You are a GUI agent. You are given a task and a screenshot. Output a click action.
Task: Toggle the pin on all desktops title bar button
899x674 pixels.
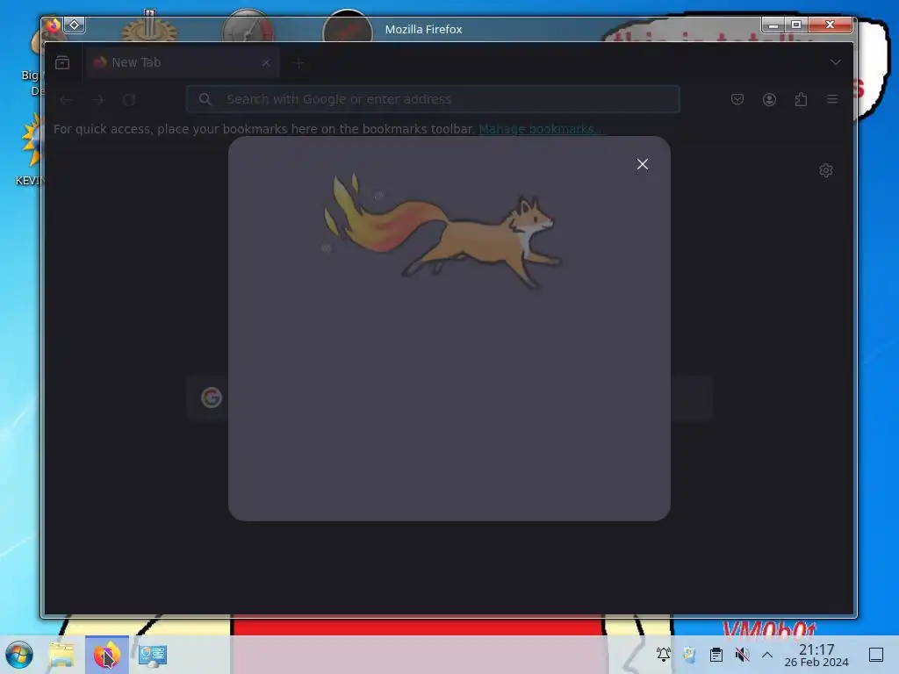click(75, 25)
